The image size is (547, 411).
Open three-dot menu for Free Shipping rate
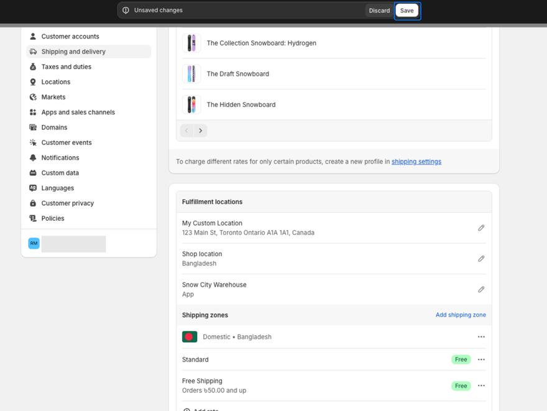481,386
